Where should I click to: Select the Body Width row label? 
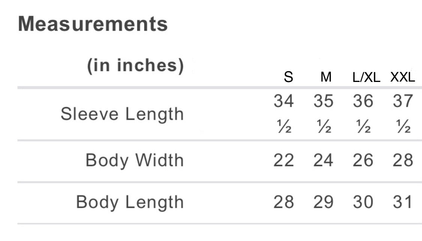[x=134, y=161]
